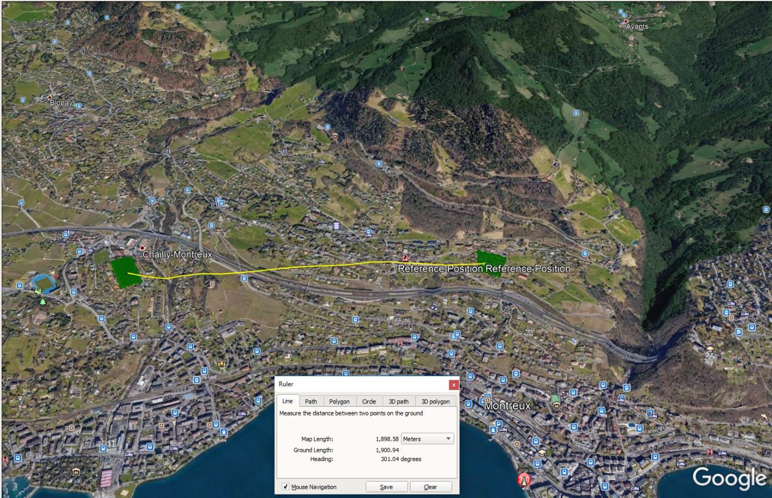
Task: Click the green tree park icon
Action: coord(43,302)
